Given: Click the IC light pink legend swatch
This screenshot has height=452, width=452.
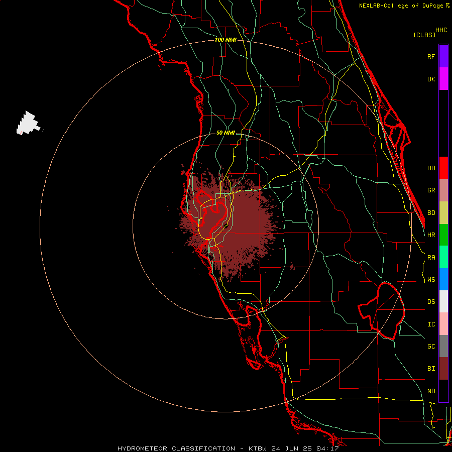Looking at the screenshot, I should [443, 324].
